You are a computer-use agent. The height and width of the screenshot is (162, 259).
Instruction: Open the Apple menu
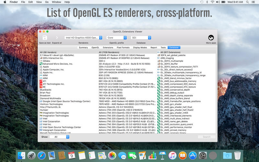(x=5, y=2)
